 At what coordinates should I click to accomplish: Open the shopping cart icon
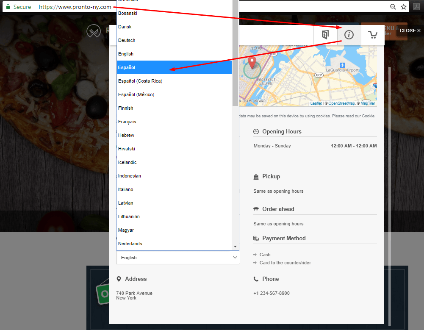(372, 35)
